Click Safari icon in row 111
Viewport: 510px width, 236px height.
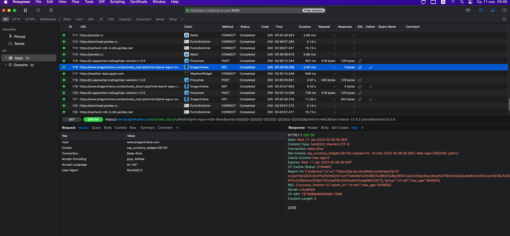point(187,35)
